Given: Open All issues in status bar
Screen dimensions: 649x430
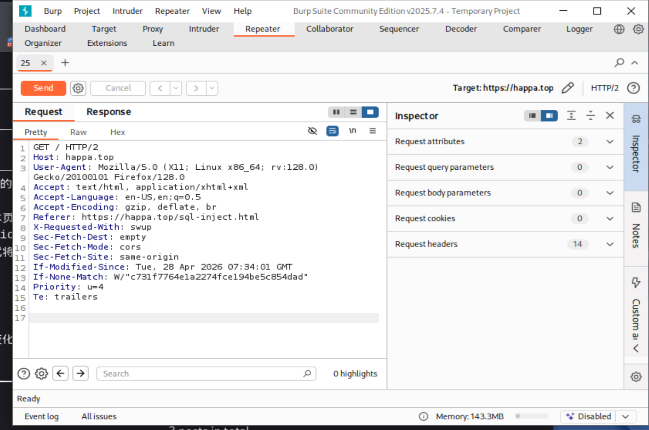Looking at the screenshot, I should coord(99,416).
